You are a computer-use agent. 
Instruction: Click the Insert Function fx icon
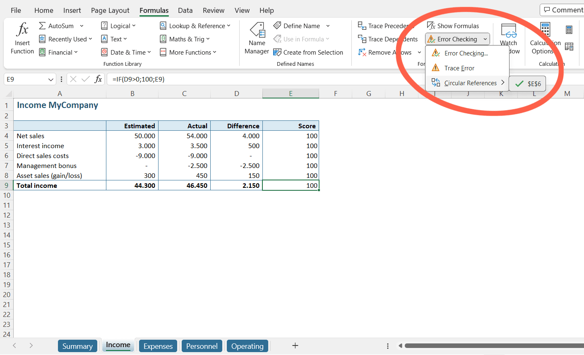pos(22,30)
